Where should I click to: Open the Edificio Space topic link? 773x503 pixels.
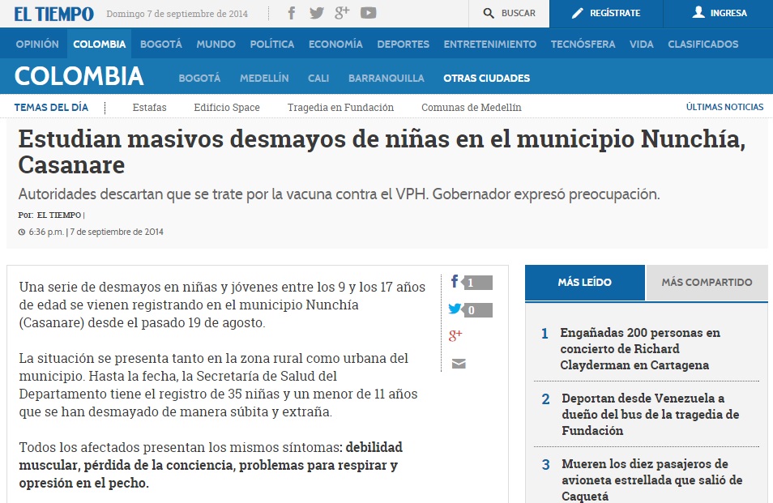(227, 107)
